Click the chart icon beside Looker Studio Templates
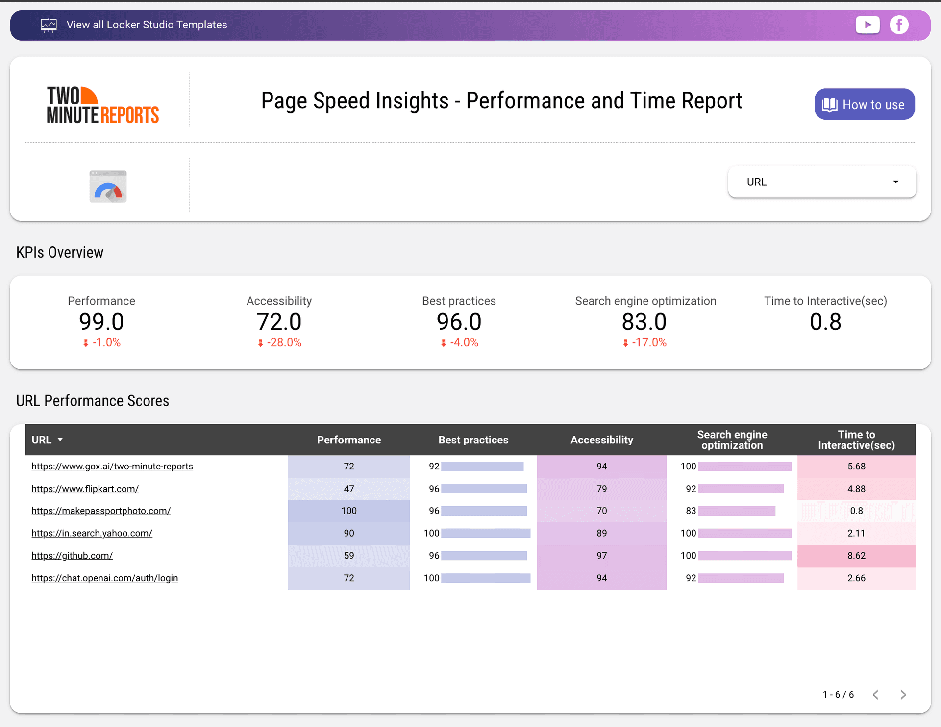Viewport: 941px width, 727px height. click(x=49, y=25)
